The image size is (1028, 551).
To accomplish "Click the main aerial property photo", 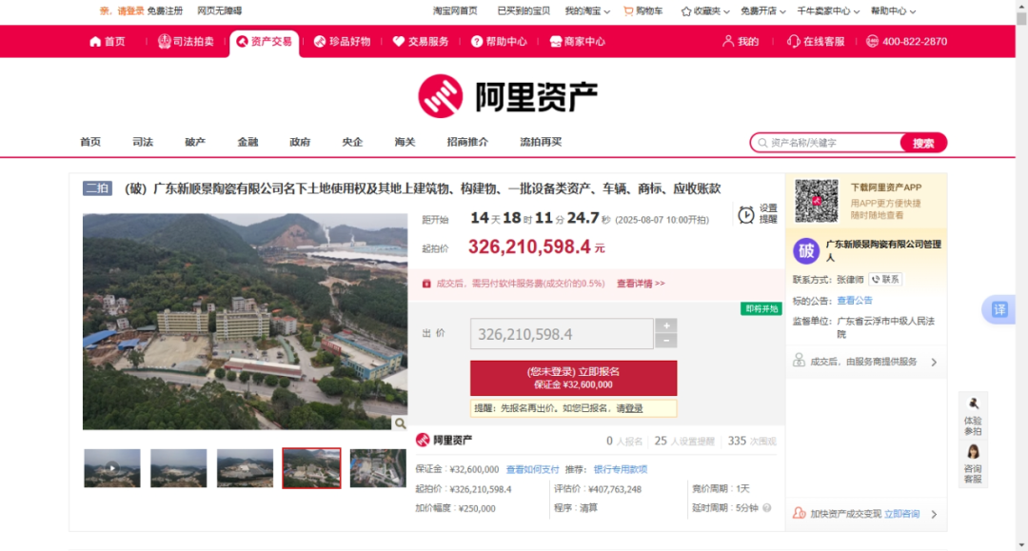I will pyautogui.click(x=245, y=322).
